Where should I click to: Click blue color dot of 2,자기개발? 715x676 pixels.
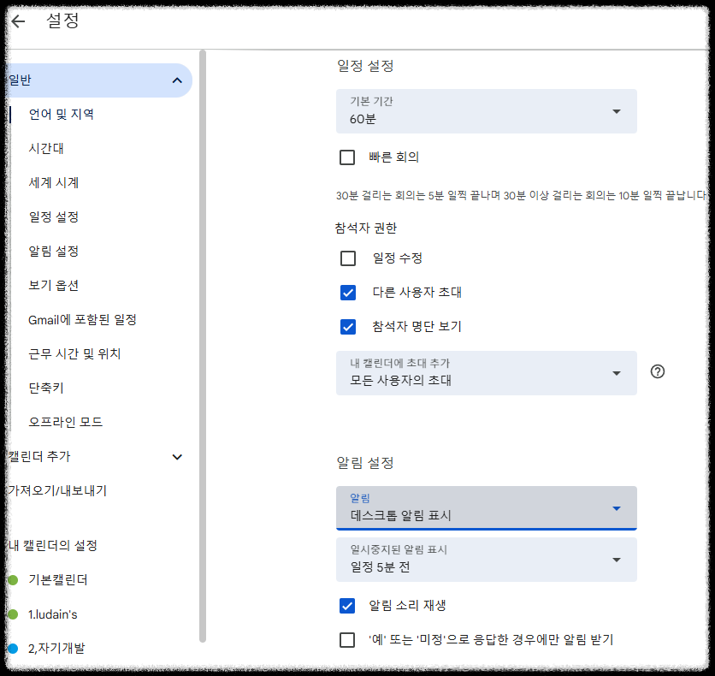[x=13, y=648]
